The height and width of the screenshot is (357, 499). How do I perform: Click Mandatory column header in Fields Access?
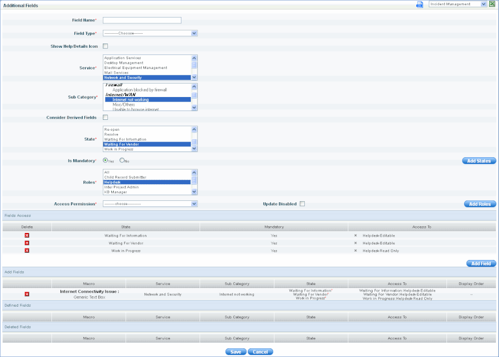click(x=274, y=227)
